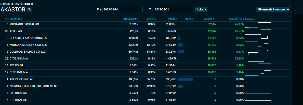Click the 'Historie' column header
This screenshot has height=105, width=303.
point(250,19)
